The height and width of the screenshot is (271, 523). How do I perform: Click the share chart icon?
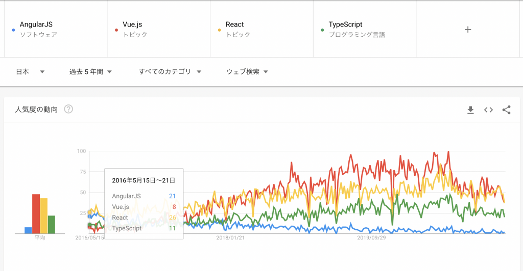coord(506,110)
